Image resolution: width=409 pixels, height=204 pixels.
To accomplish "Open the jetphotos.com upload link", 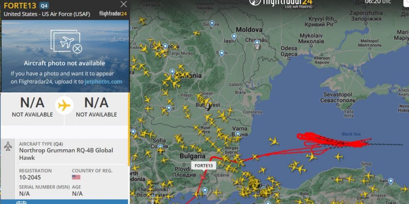I will [103, 82].
